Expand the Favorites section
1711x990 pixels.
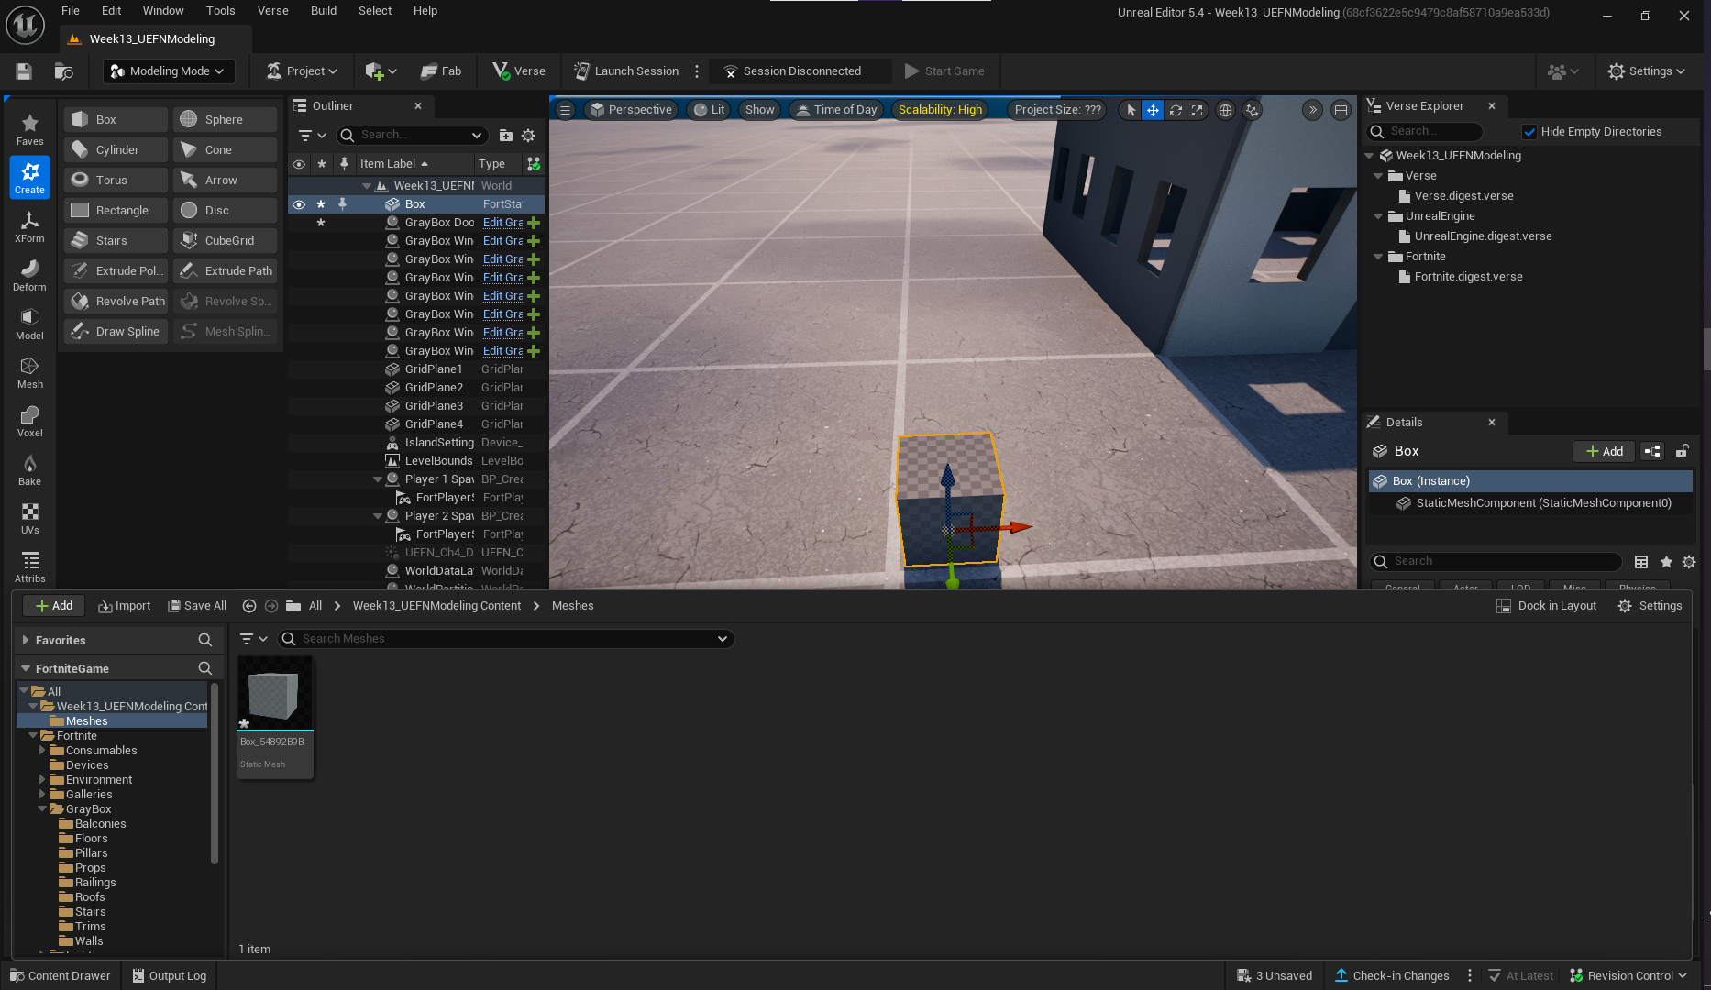[26, 641]
